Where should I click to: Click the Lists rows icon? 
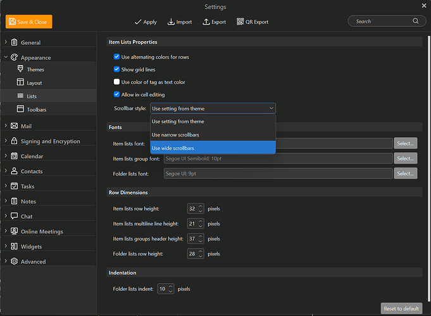[x=20, y=95]
